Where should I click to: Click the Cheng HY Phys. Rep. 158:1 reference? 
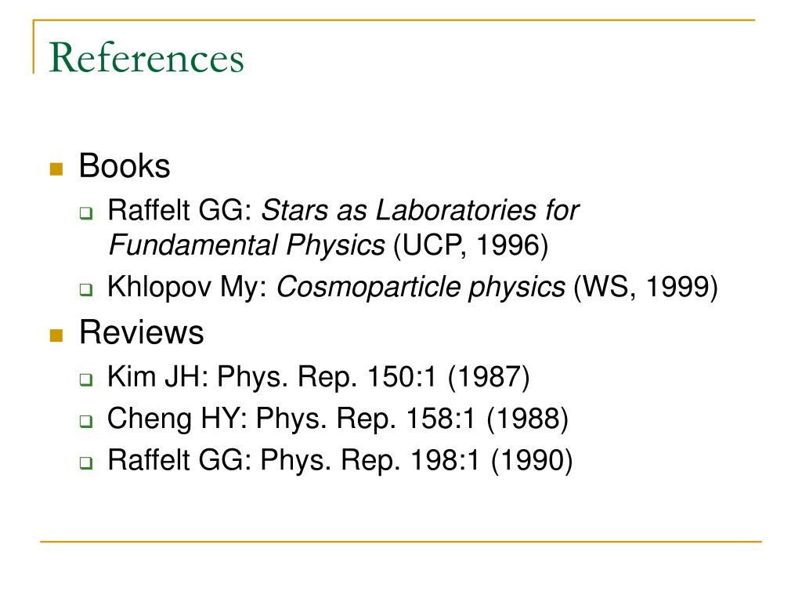[x=338, y=419]
